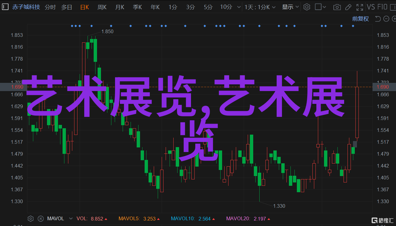Click the 赤子城科技 stock name
396x226 pixels.
(26, 7)
